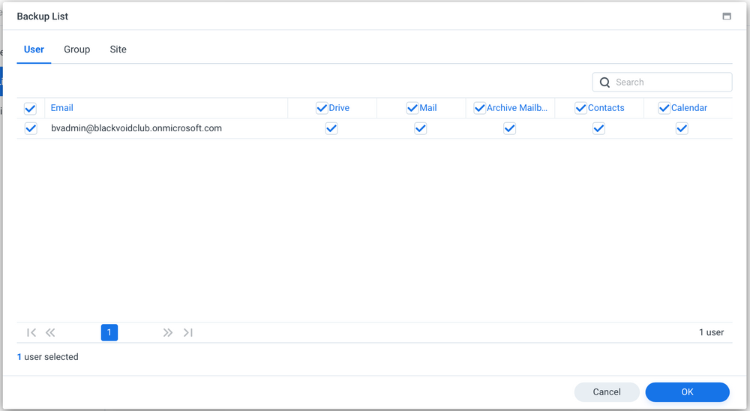Image resolution: width=750 pixels, height=411 pixels.
Task: Go to first page arrow
Action: point(31,332)
